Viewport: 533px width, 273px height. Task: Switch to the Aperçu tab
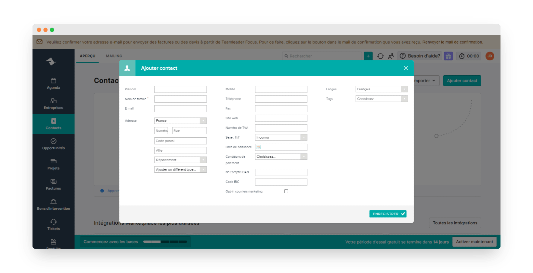point(88,56)
